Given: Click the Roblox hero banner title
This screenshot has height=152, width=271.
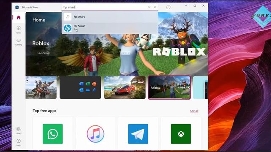Looking at the screenshot, I should (41, 43).
